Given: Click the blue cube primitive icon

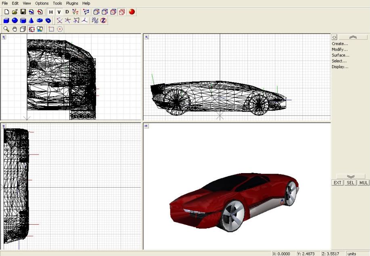Looking at the screenshot, I should coord(6,21).
